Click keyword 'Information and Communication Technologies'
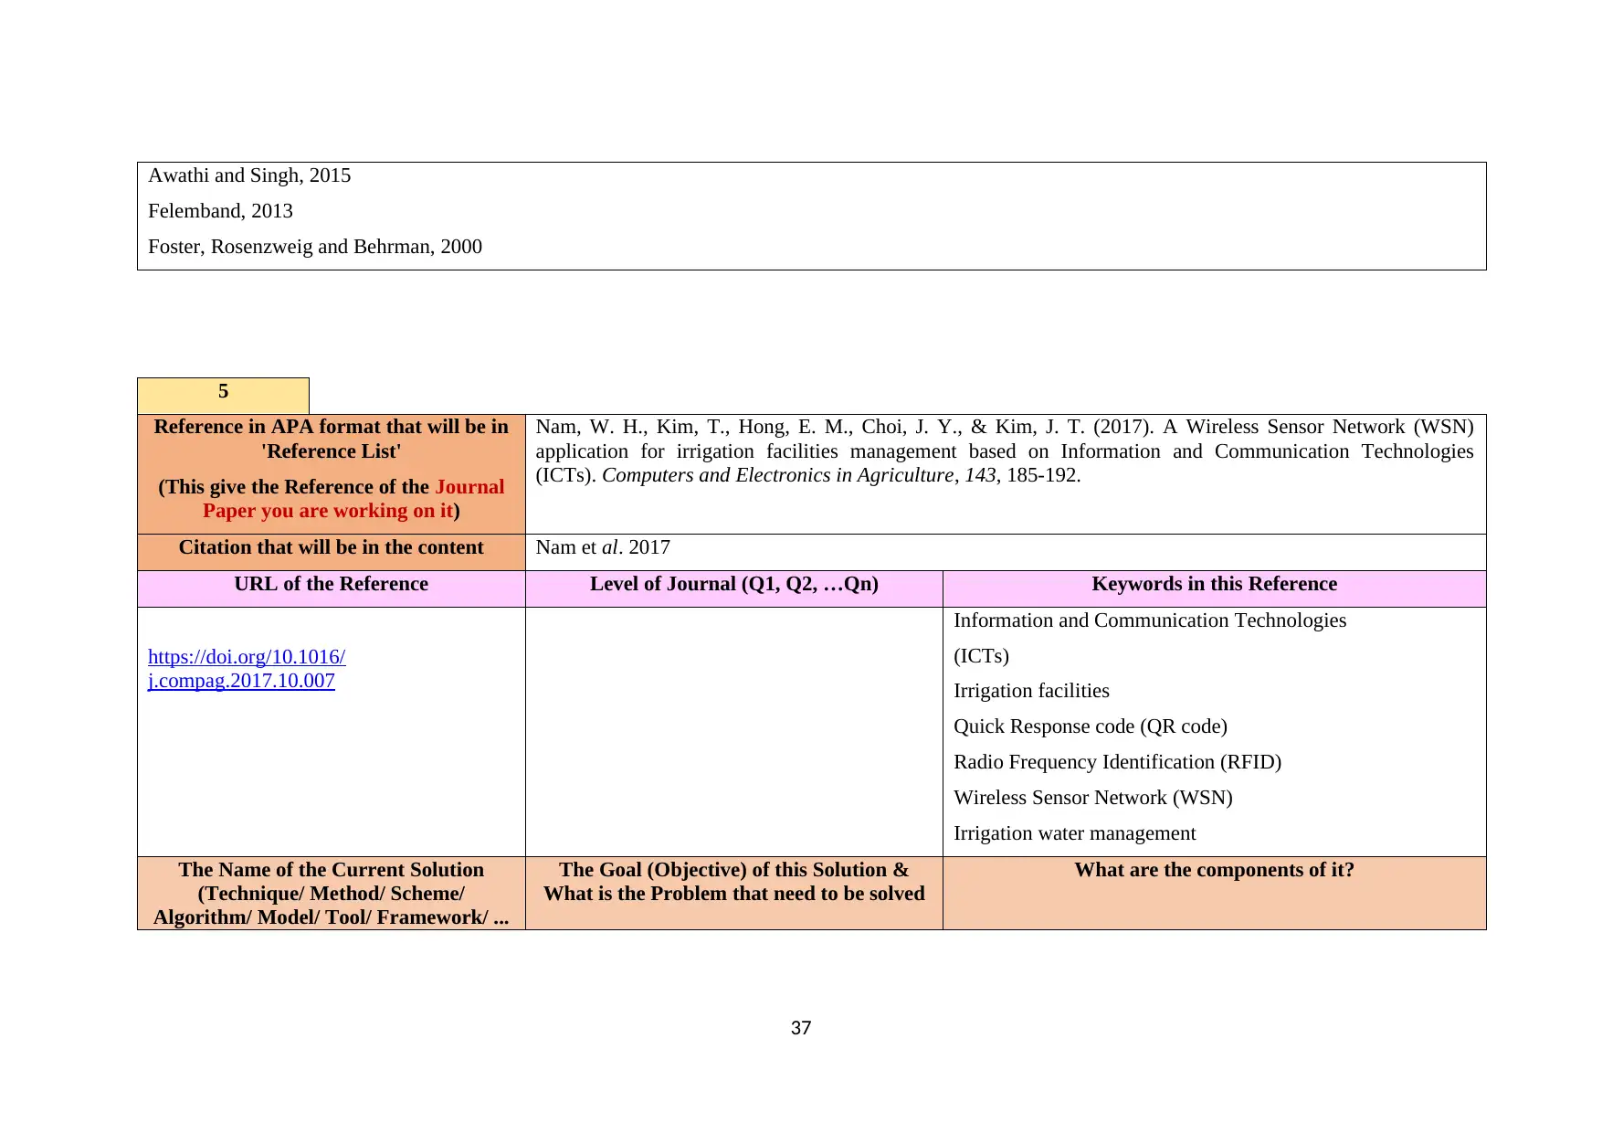 point(1150,620)
